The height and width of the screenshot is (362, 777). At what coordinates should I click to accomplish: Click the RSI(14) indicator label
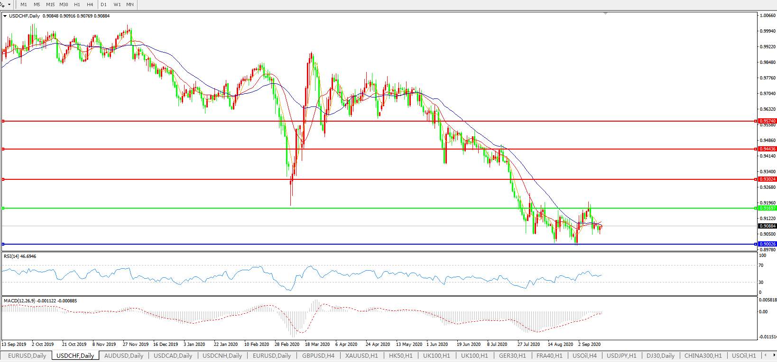pyautogui.click(x=20, y=256)
